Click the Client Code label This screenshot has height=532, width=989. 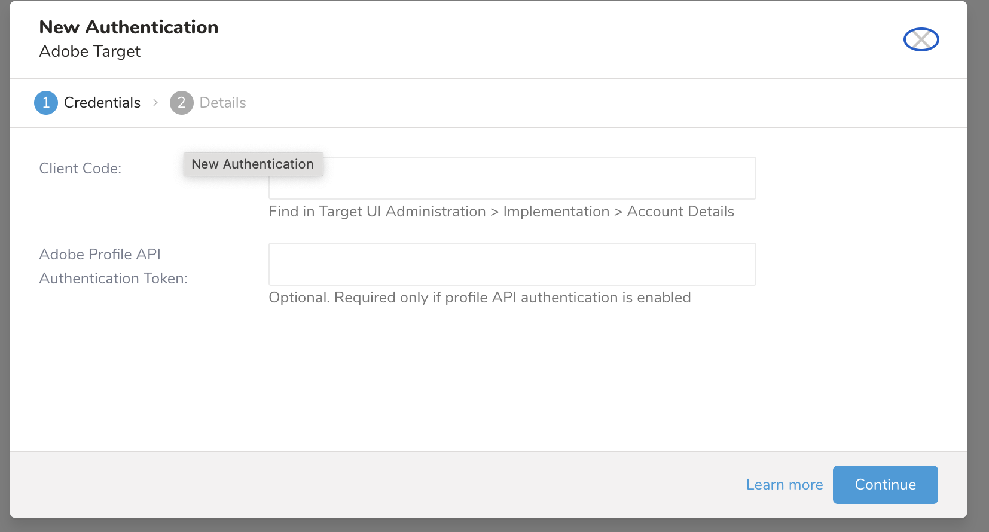tap(80, 169)
